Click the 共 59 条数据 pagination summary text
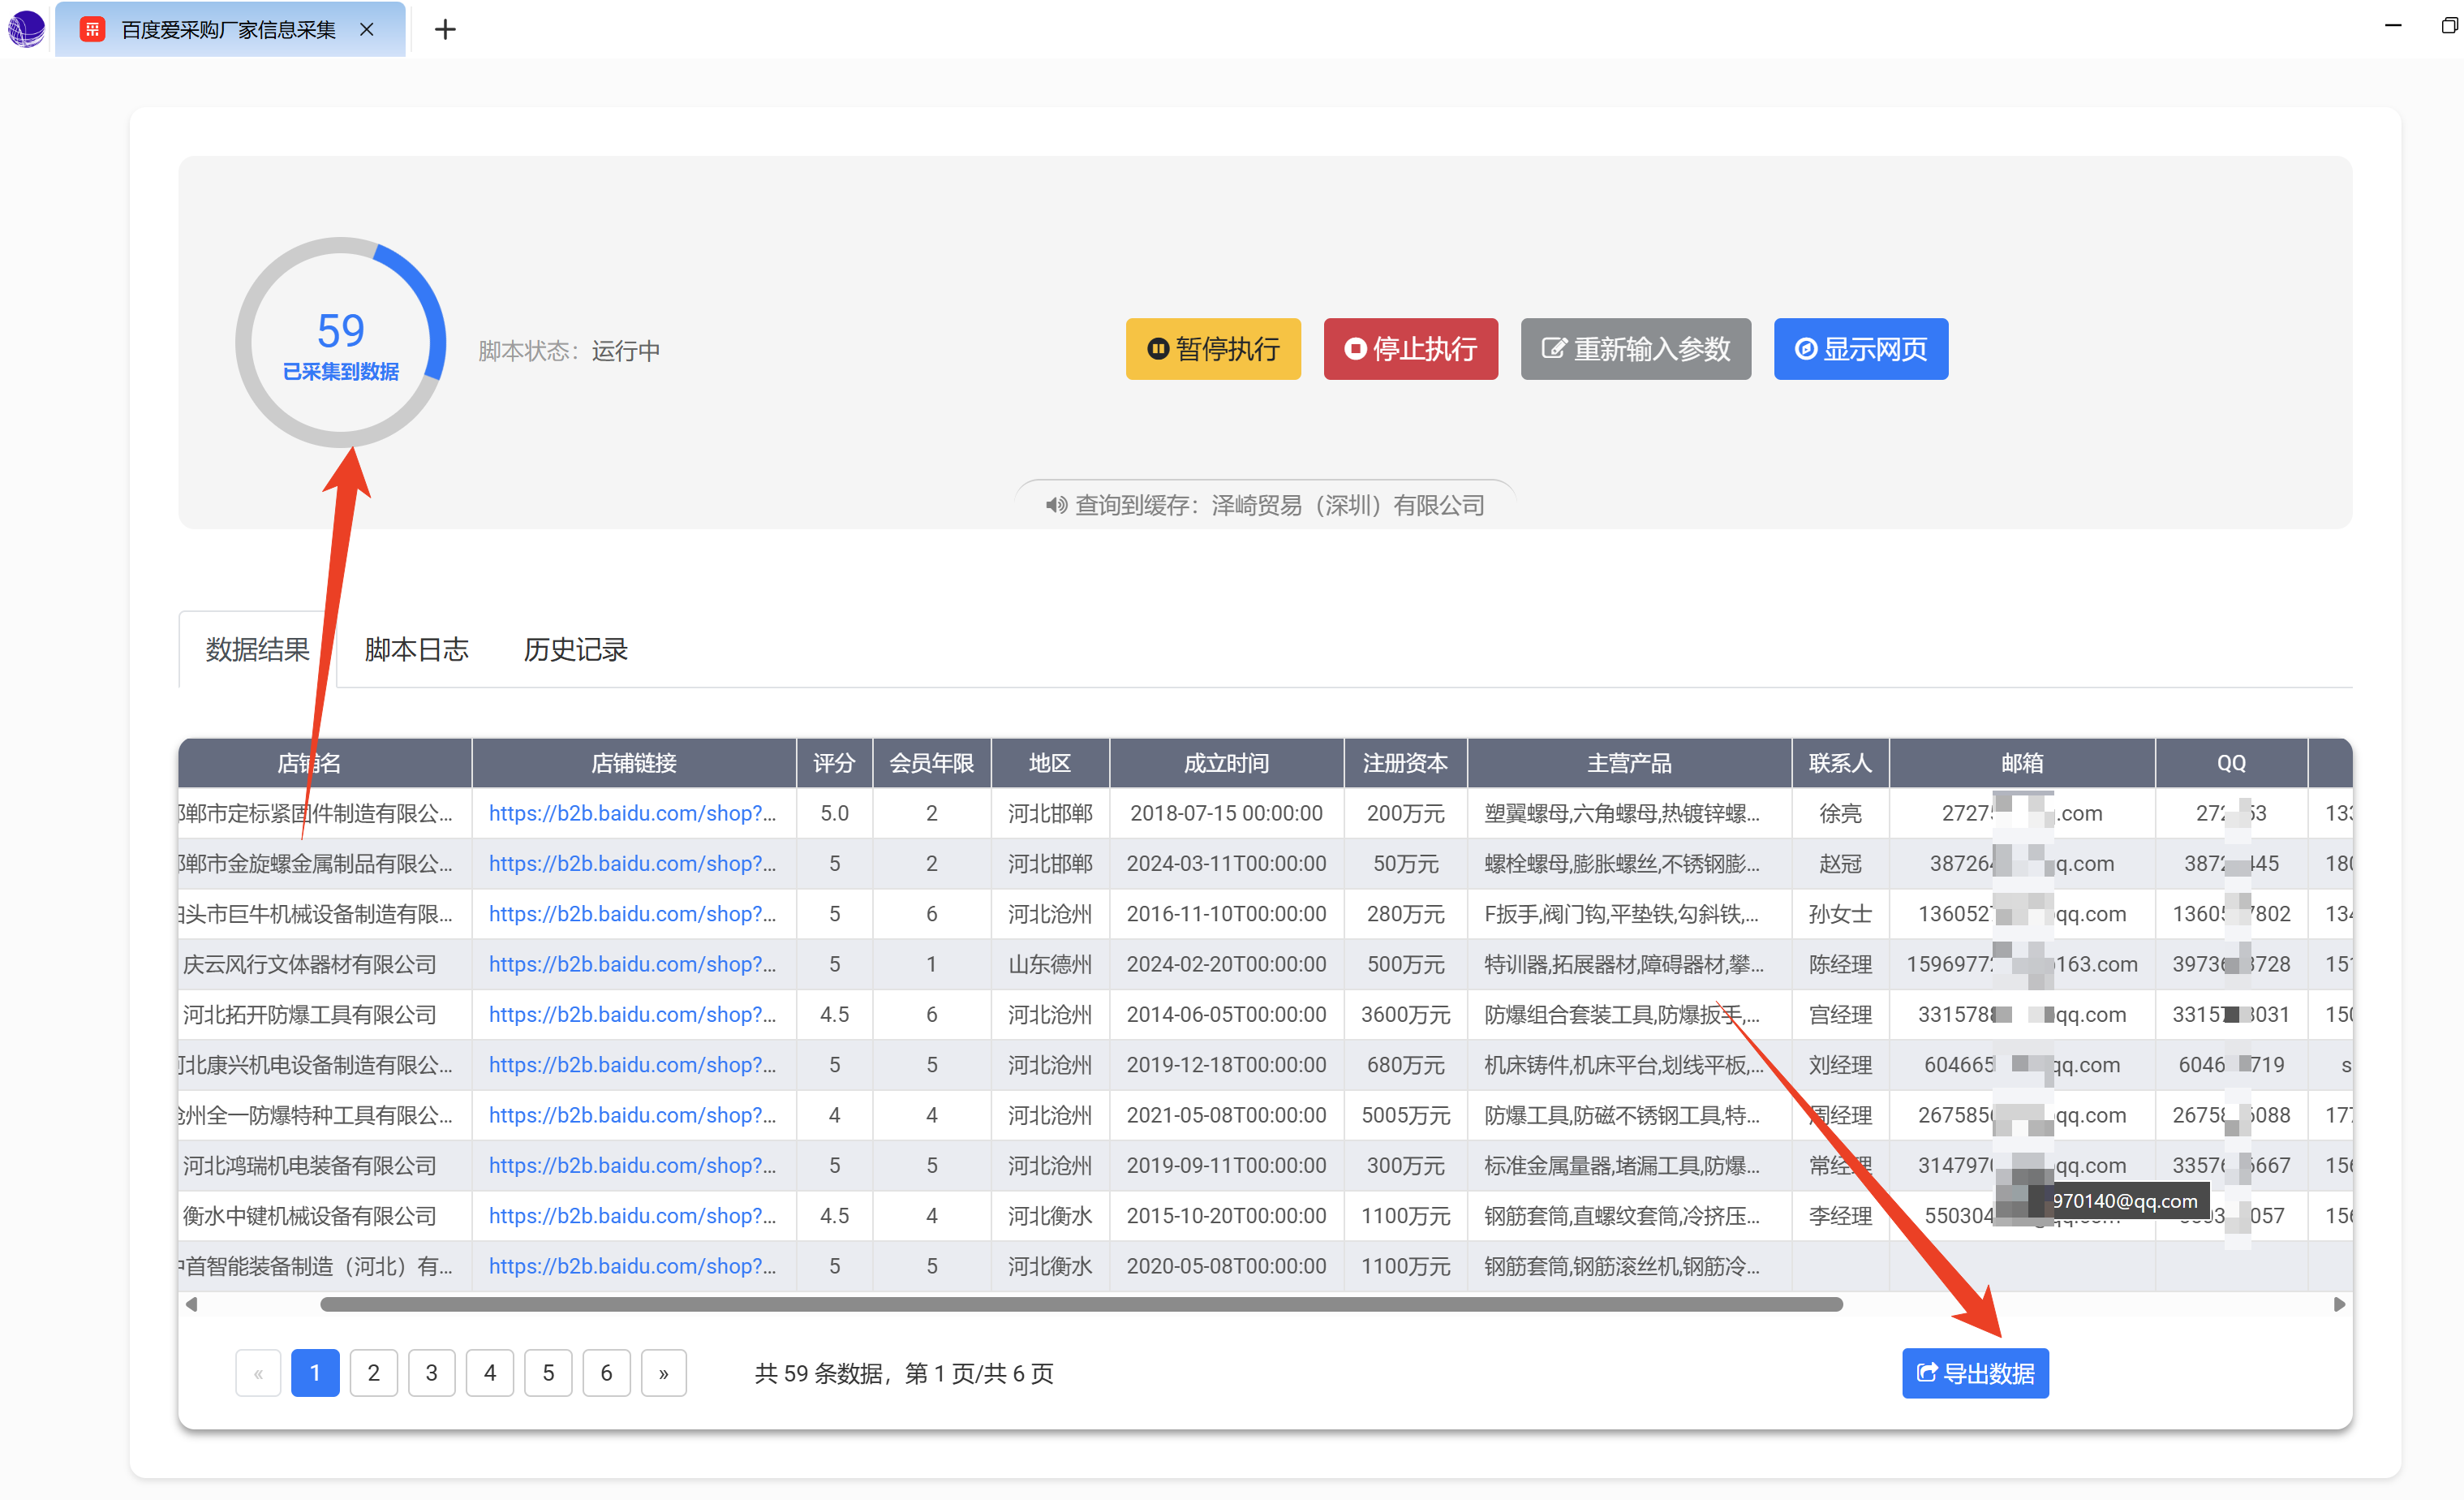 click(x=903, y=1374)
